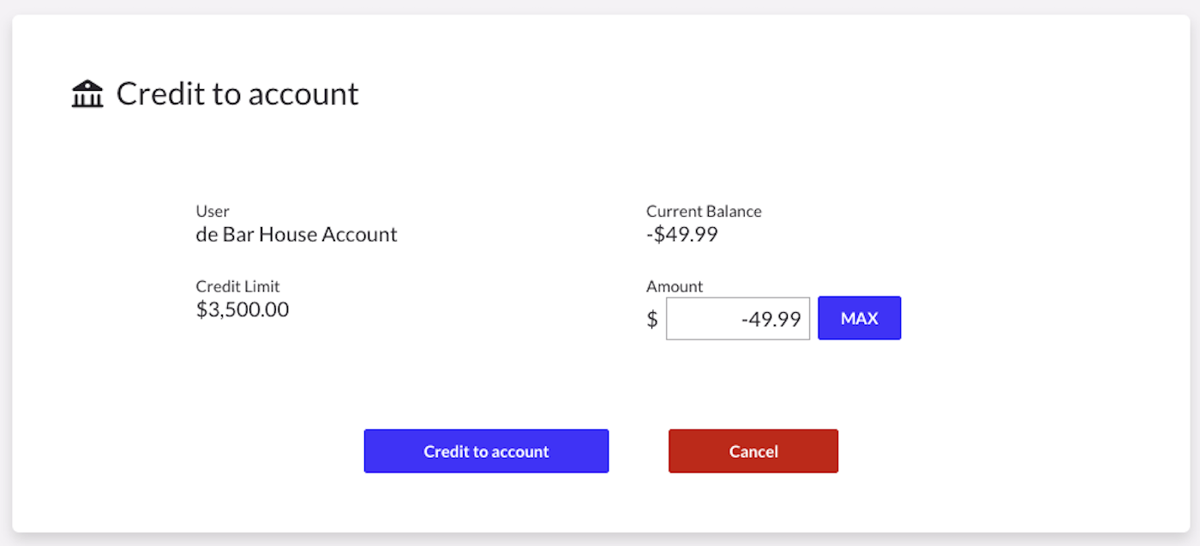
Task: Click the Credit Limit label
Action: tap(237, 286)
